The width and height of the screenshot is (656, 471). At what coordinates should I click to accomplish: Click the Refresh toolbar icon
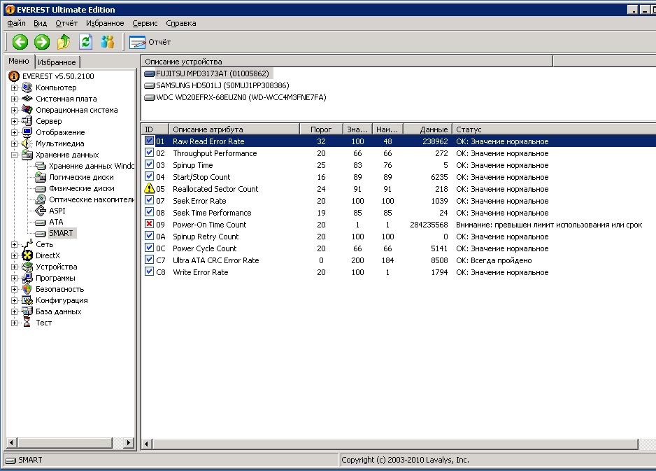[x=86, y=42]
